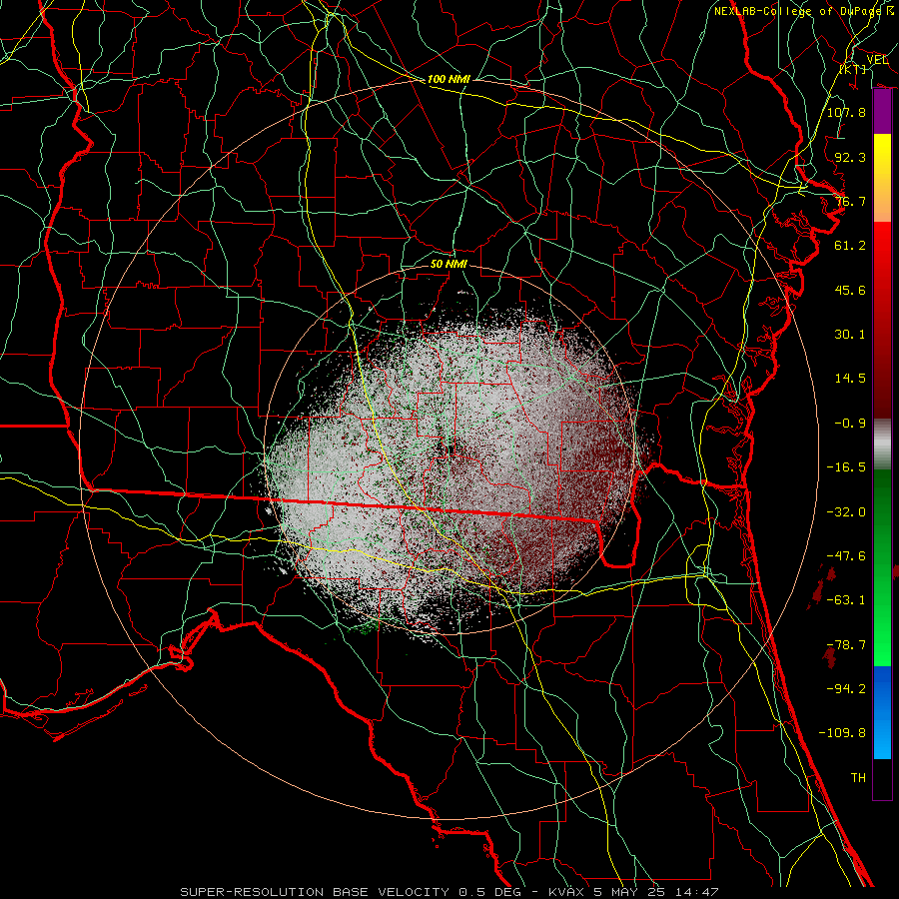Image resolution: width=899 pixels, height=899 pixels.
Task: Pick the blue segment of velocity color bar
Action: [882, 712]
